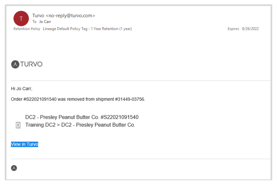
Task: Click the To field label
Action: [35, 22]
